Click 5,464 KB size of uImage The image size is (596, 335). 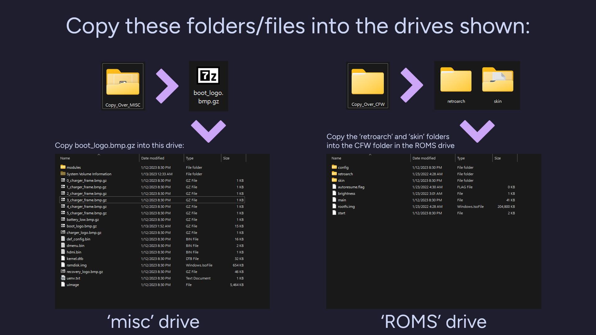point(237,285)
